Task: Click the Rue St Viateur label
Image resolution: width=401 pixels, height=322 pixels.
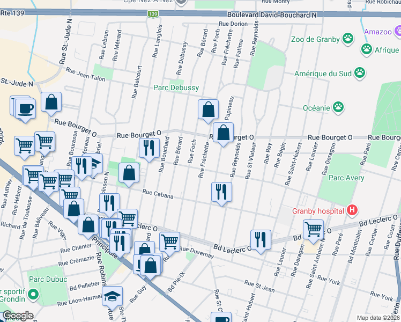Action: pos(250,161)
